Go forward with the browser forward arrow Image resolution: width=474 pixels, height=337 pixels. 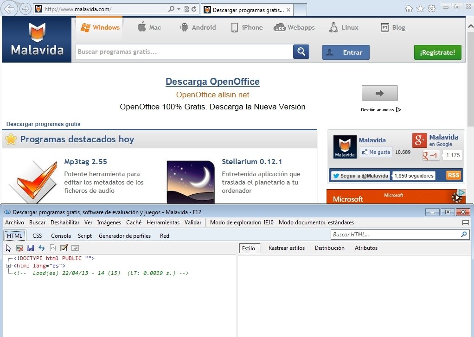click(x=26, y=9)
